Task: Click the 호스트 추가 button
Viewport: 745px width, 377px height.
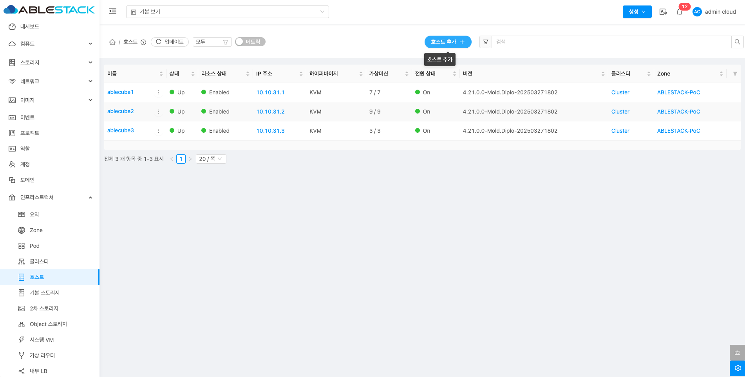Action: (x=448, y=42)
